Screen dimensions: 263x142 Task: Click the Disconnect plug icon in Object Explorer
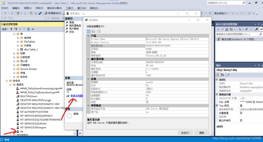(x=16, y=29)
